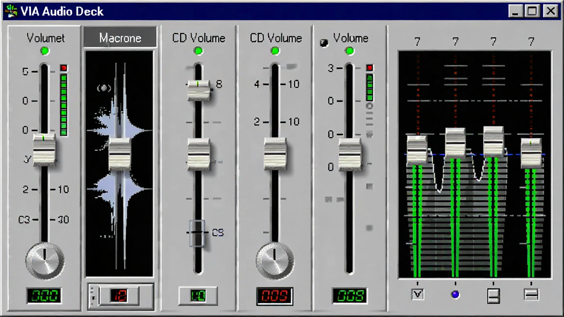Image resolution: width=564 pixels, height=317 pixels.
Task: Select the Macrone tab header
Action: [x=120, y=38]
